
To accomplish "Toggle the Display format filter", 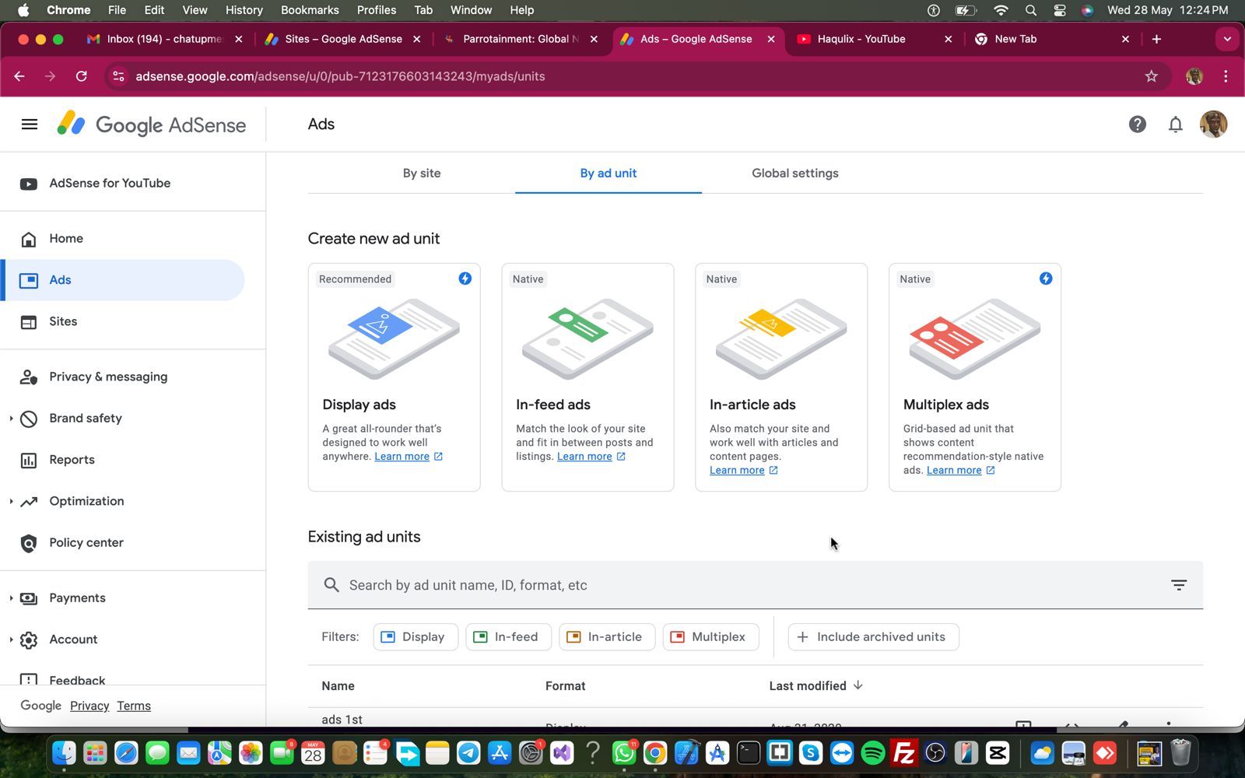I will (415, 637).
